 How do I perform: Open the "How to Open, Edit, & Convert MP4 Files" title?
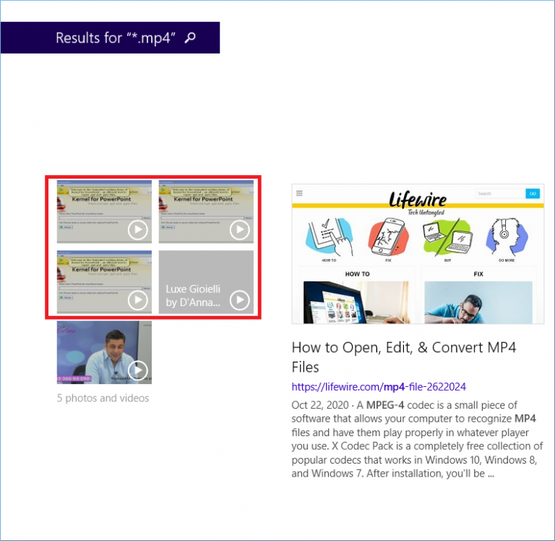tap(404, 357)
